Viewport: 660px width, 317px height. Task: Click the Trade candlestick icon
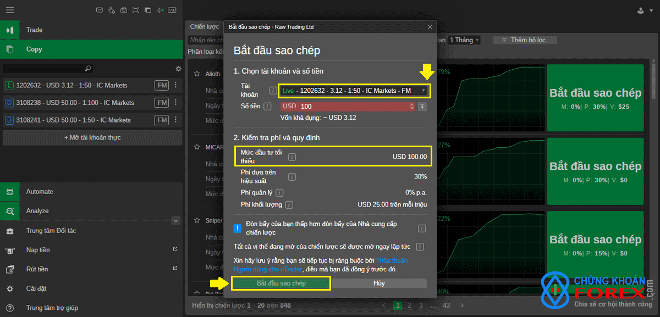tap(9, 30)
